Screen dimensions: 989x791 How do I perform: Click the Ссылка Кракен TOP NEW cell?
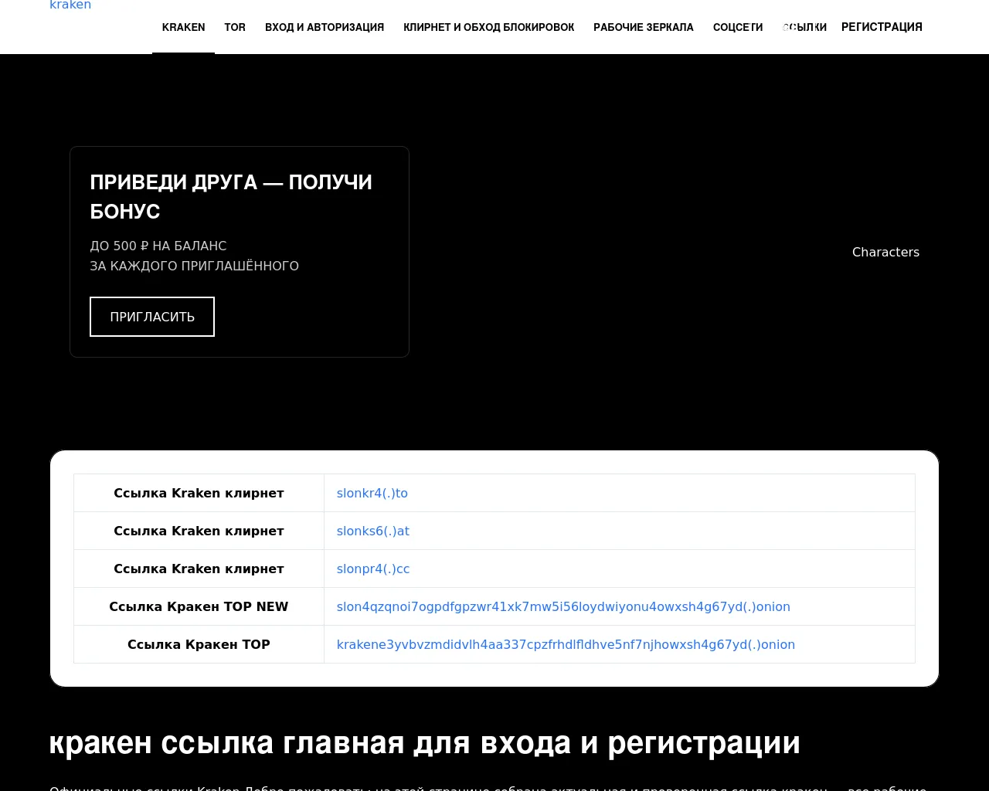(199, 606)
